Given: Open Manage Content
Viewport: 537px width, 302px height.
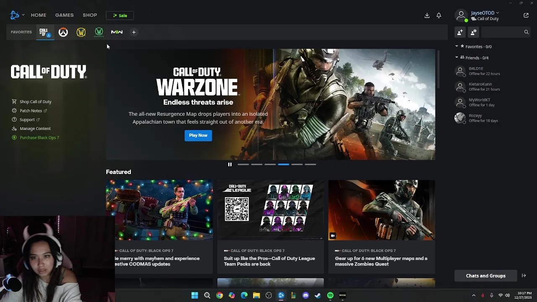Looking at the screenshot, I should pos(31,128).
